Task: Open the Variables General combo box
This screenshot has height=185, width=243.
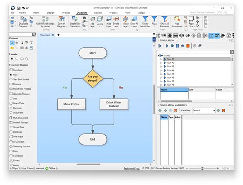Action: point(204,110)
